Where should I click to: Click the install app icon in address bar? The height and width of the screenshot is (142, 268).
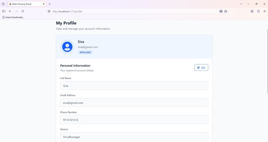click(x=221, y=11)
